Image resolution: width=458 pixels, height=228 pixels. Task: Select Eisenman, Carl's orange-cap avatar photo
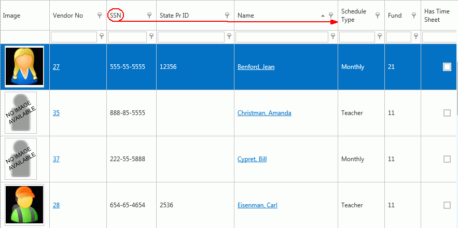click(24, 205)
